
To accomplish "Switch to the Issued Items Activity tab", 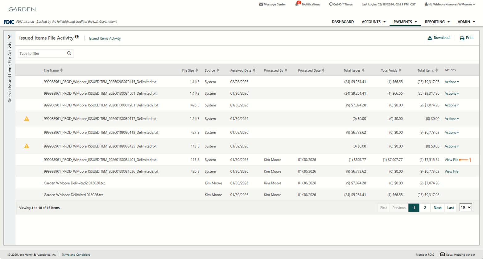I will pos(105,38).
